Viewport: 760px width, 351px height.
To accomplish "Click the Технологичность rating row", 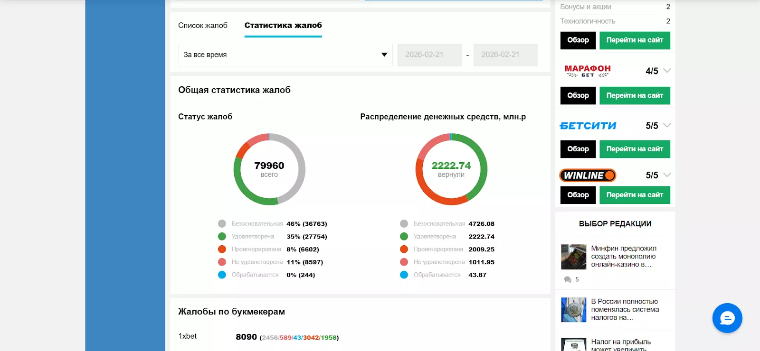I will [615, 21].
